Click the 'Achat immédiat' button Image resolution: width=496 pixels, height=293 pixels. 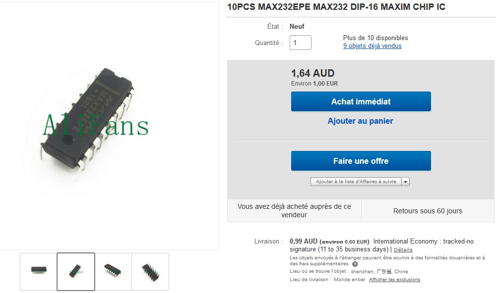[x=361, y=101]
